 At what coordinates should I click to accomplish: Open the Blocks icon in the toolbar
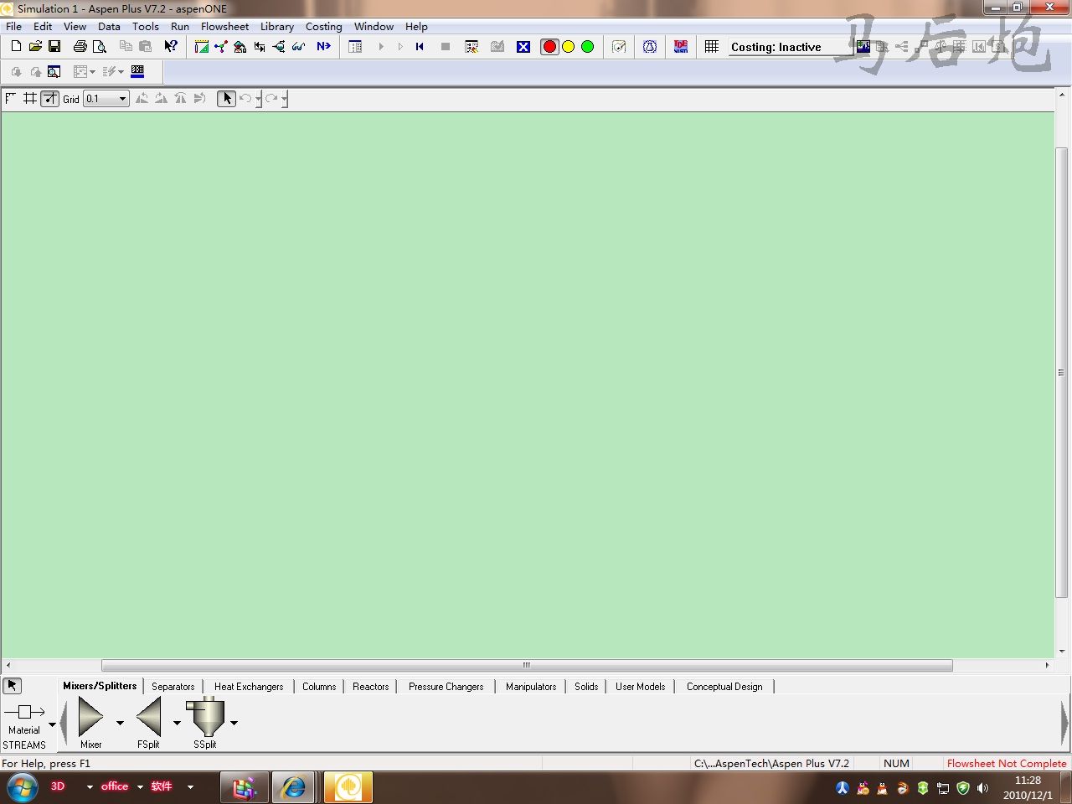(x=279, y=47)
